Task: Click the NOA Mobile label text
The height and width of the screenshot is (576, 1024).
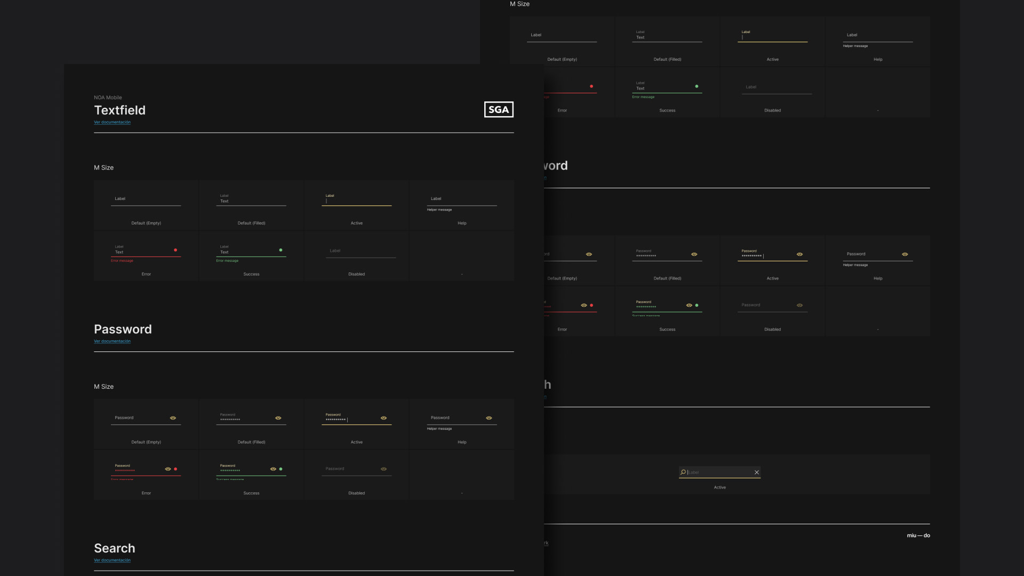Action: pyautogui.click(x=108, y=98)
